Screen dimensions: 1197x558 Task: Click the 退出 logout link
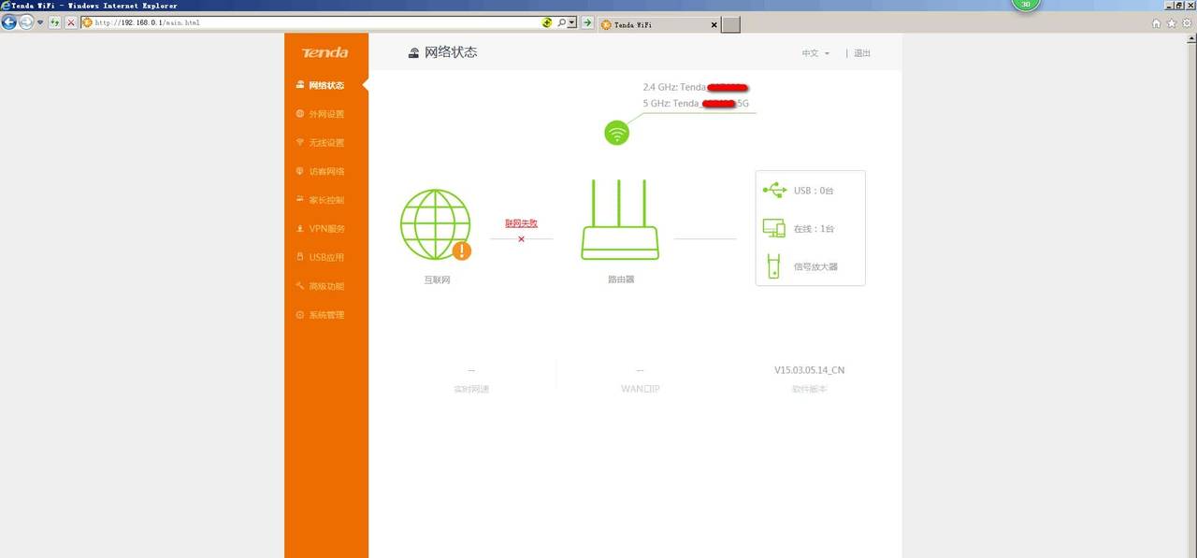[862, 53]
